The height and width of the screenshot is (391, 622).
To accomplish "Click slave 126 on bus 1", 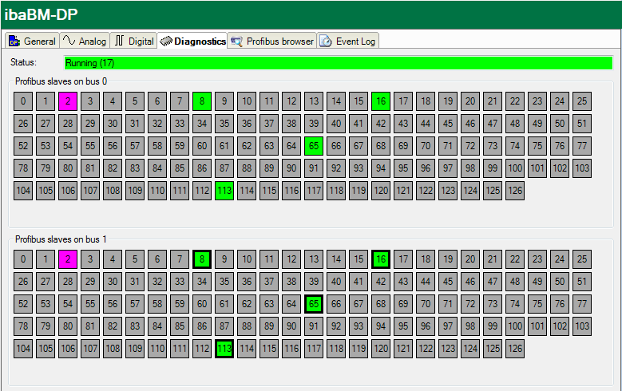I will coord(515,348).
